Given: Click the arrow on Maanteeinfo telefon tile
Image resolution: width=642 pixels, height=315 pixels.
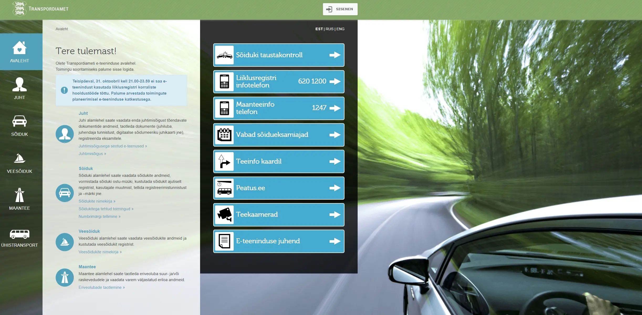Looking at the screenshot, I should coord(335,108).
